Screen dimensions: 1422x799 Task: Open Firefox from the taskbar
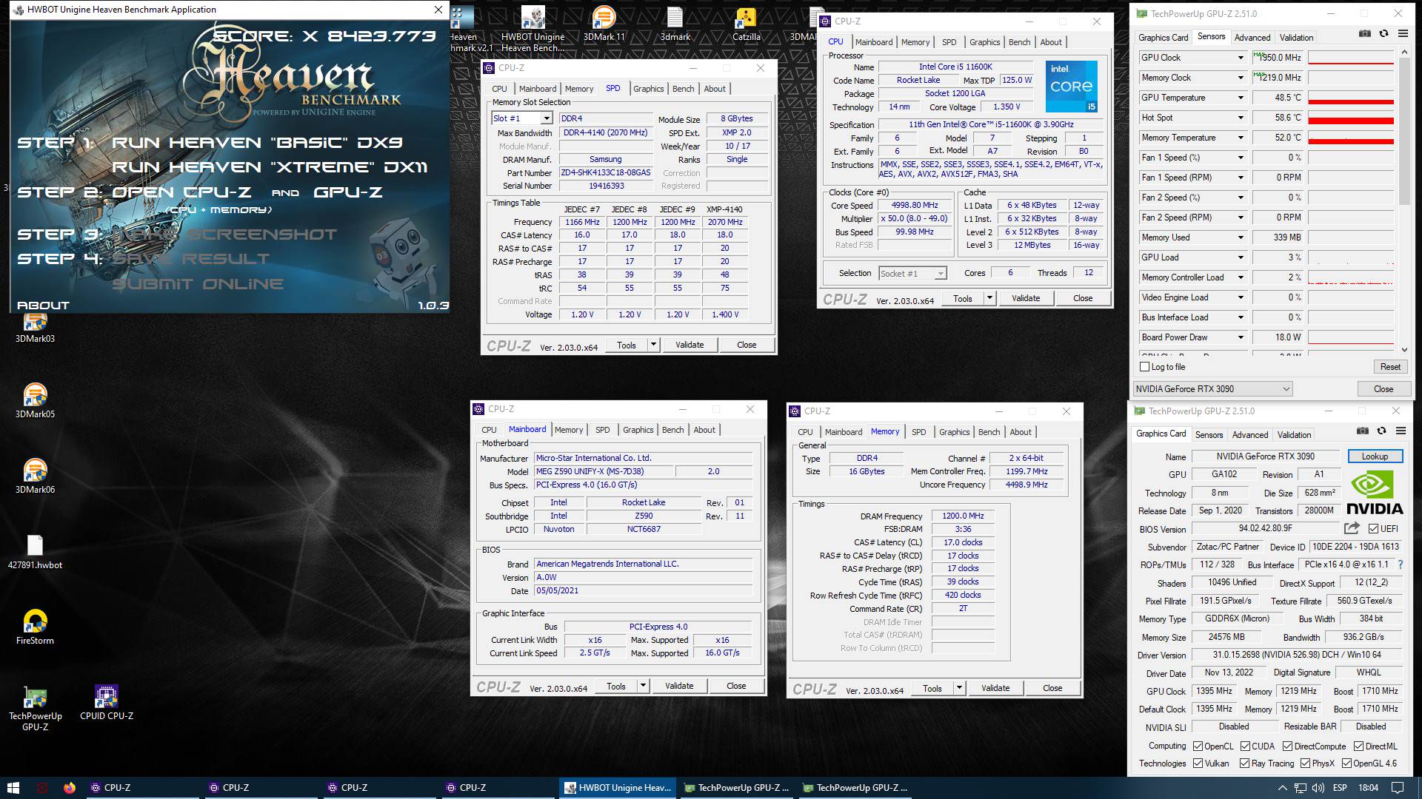70,788
